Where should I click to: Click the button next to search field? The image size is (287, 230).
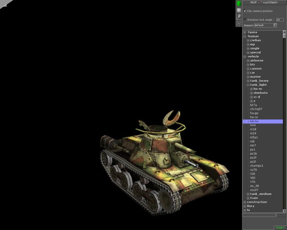tap(281, 215)
